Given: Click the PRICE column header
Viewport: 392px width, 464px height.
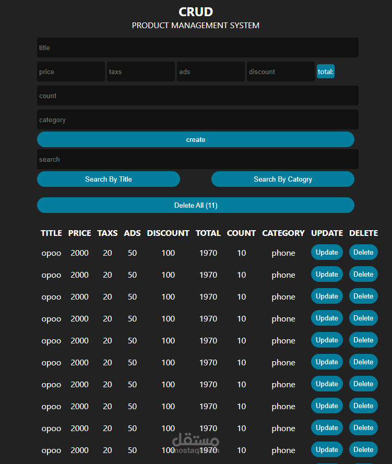Looking at the screenshot, I should pyautogui.click(x=79, y=233).
